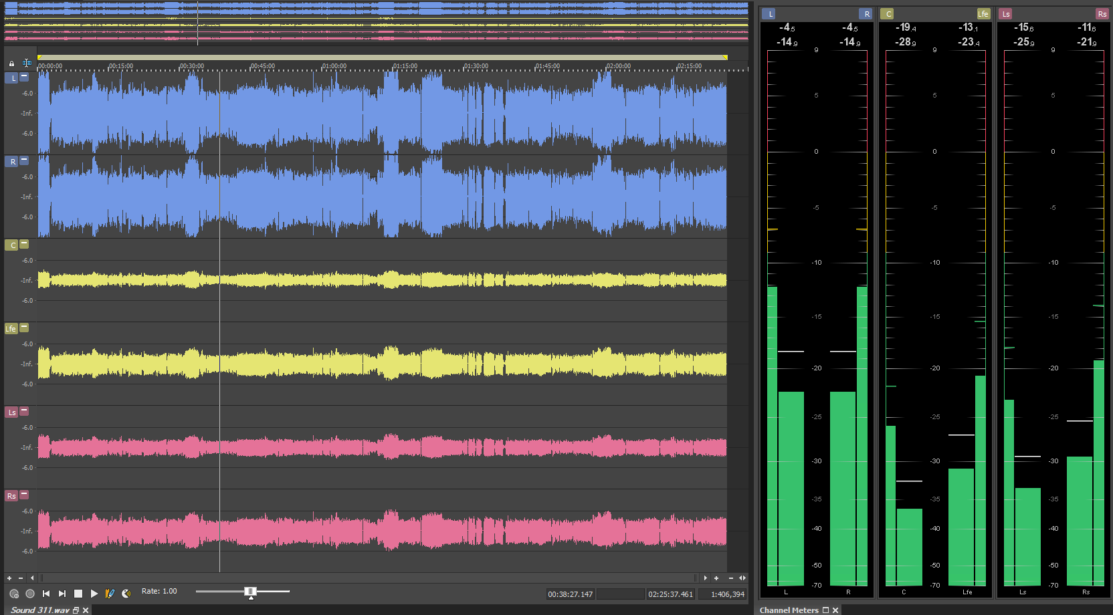This screenshot has height=615, width=1113.
Task: Click the zoom-to-fit double arrow icon
Action: coord(742,578)
